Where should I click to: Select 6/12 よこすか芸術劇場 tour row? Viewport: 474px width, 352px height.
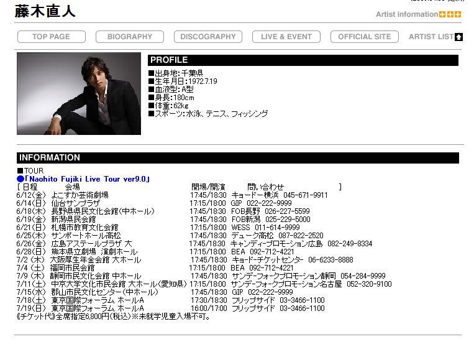(172, 195)
